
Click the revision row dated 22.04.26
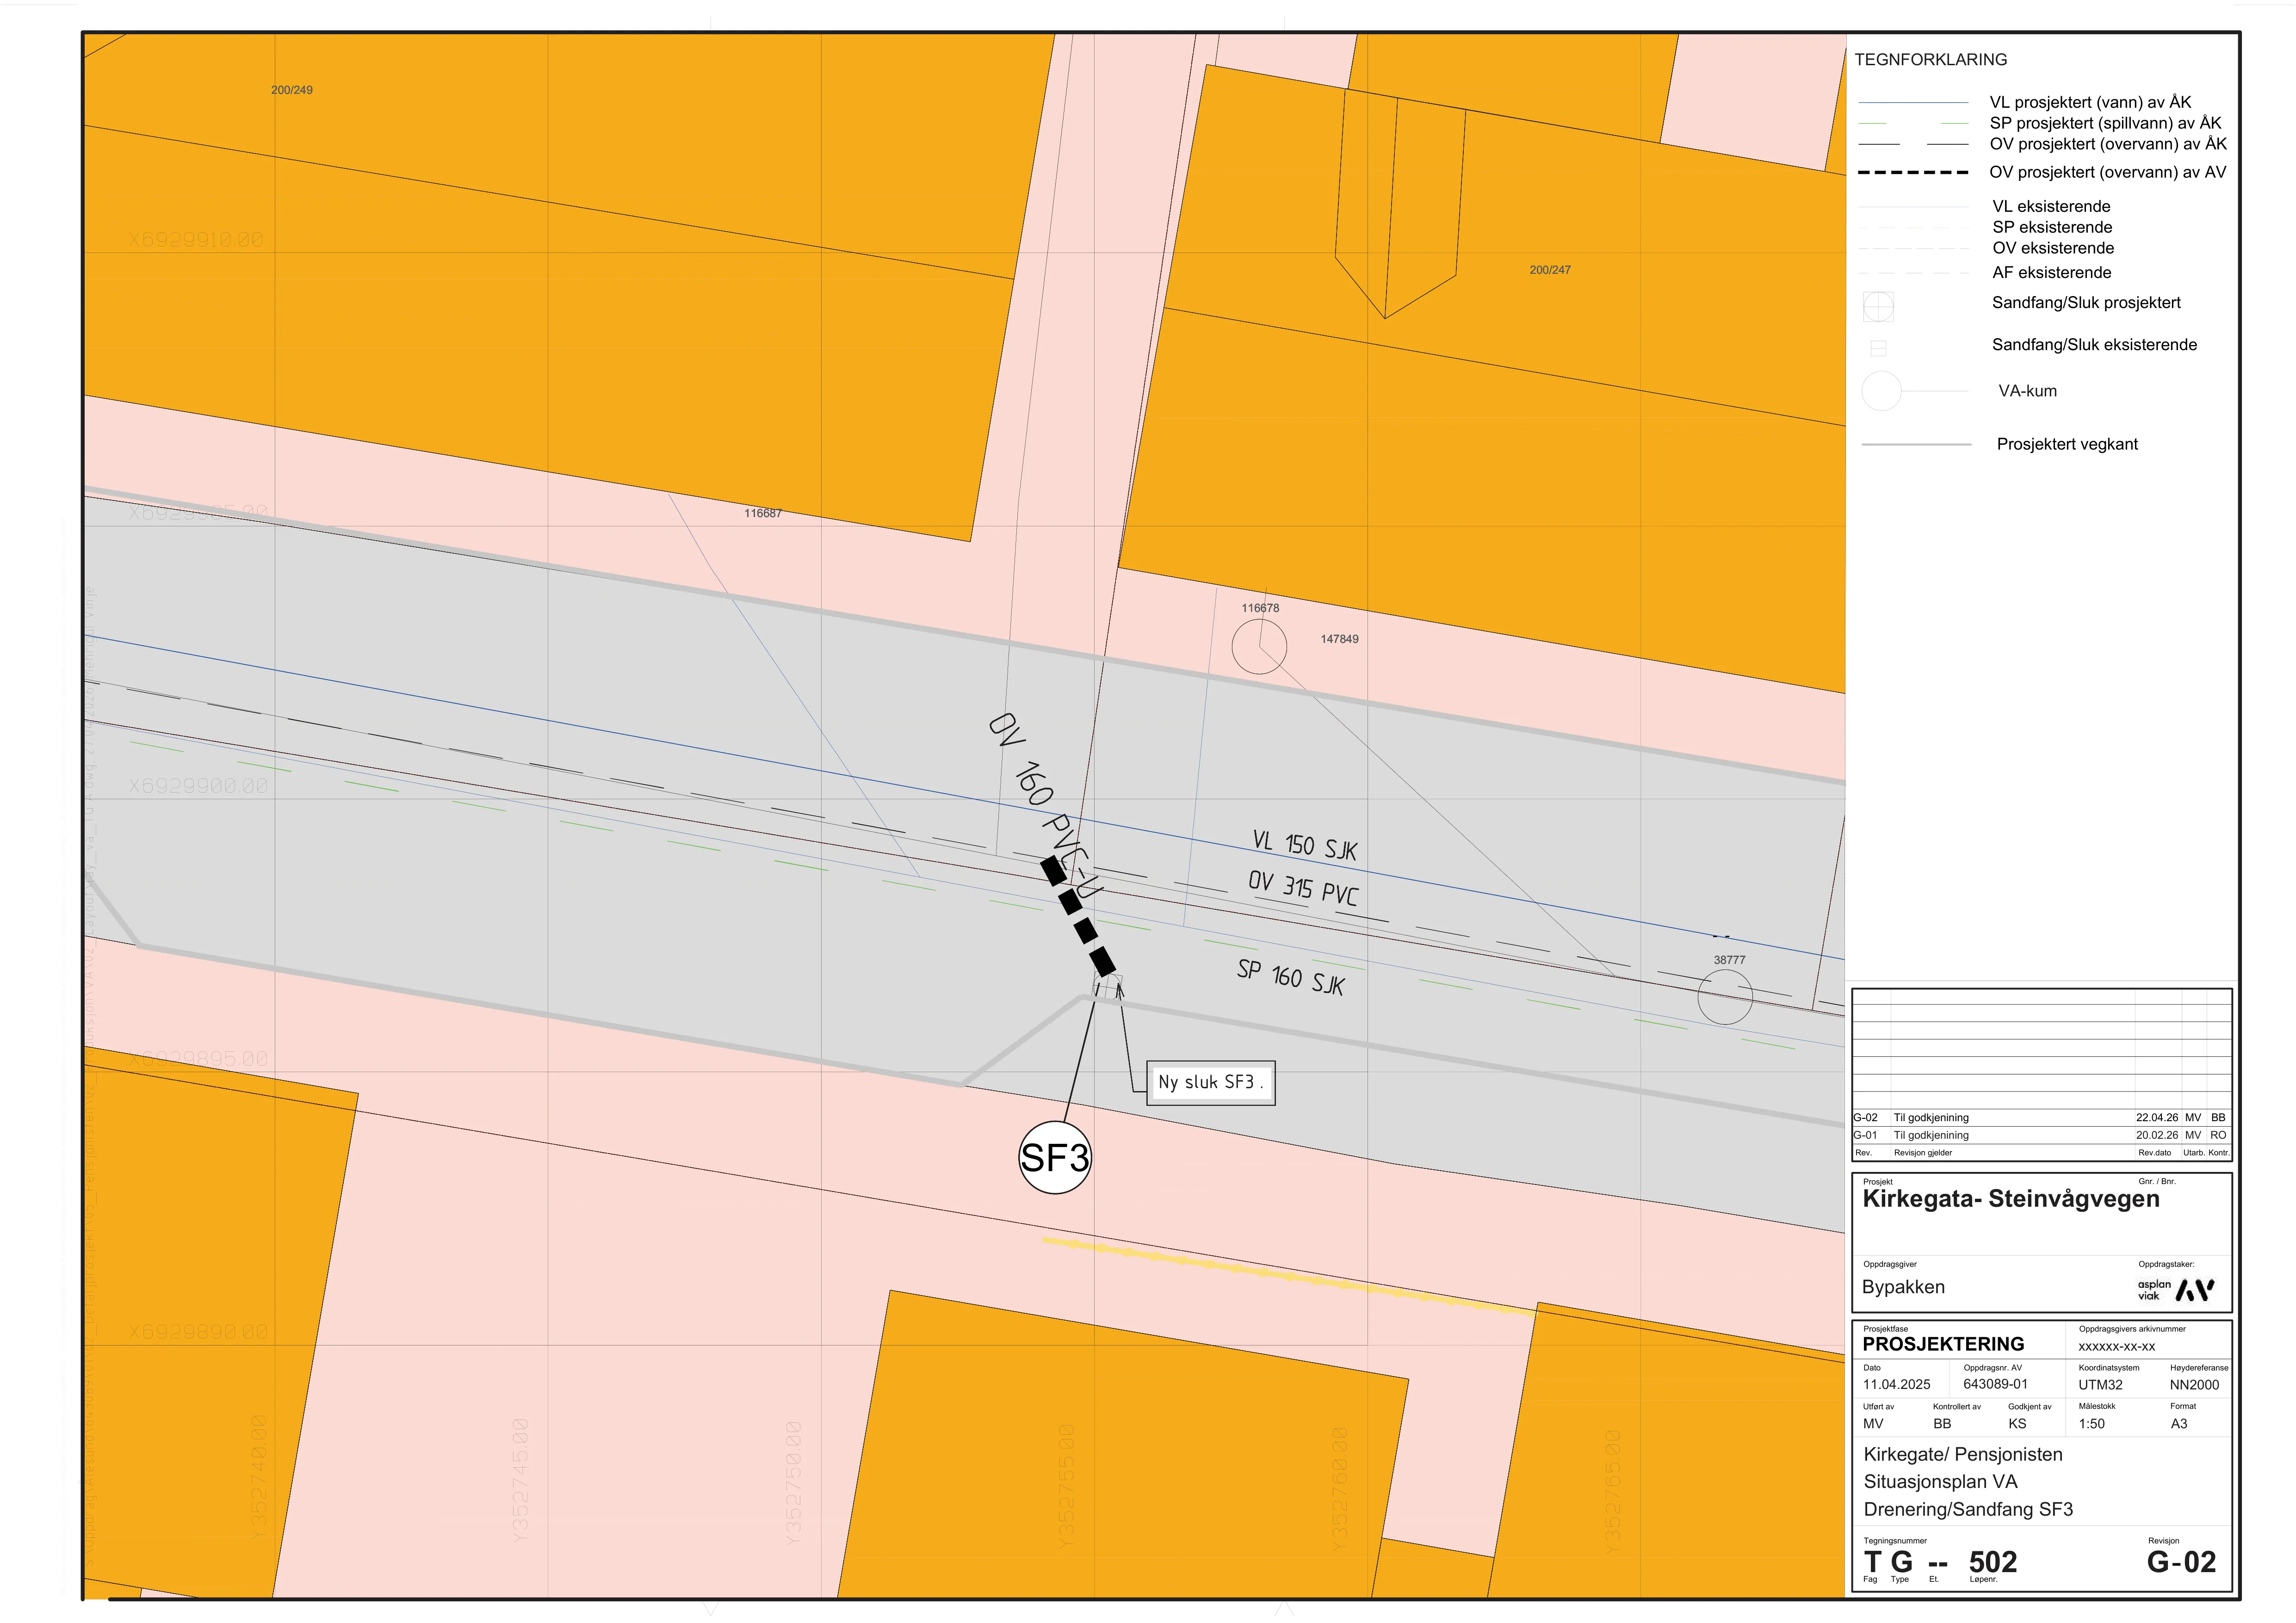[2041, 1118]
